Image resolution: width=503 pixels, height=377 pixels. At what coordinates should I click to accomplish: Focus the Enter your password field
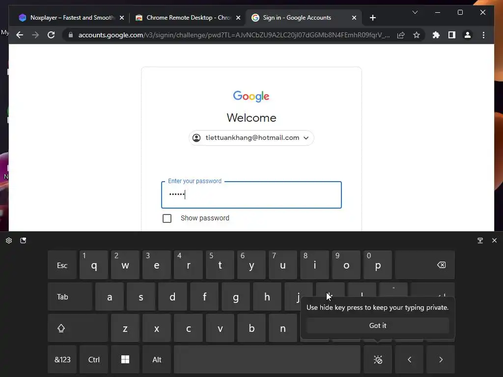251,194
